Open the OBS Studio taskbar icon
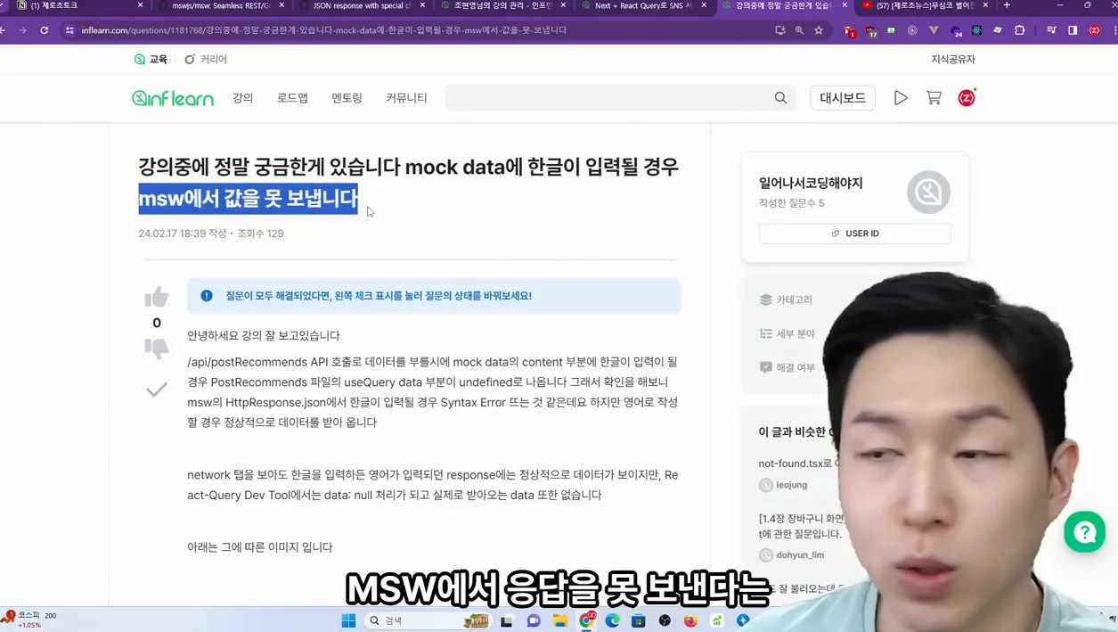 665,620
